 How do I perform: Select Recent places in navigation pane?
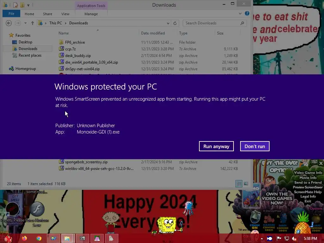coord(30,55)
